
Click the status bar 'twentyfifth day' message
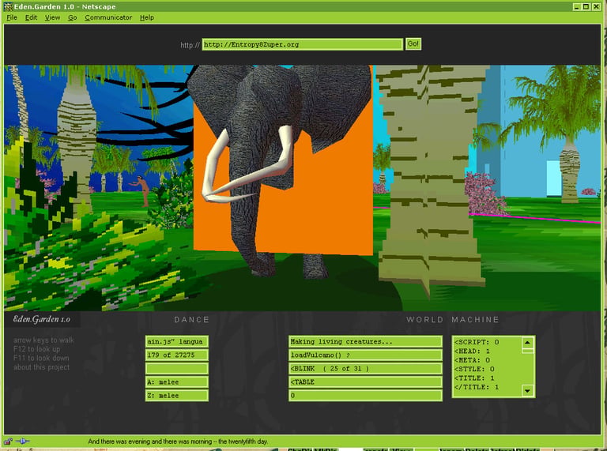178,442
